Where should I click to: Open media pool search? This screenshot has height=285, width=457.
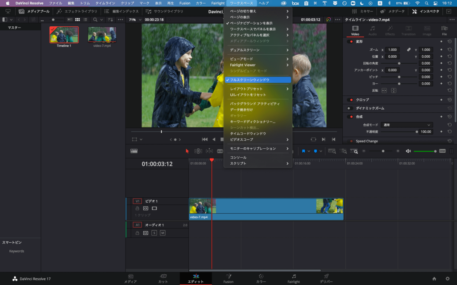tap(95, 20)
